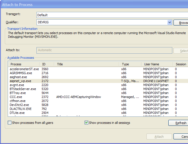Click process ID 792
The height and width of the screenshot is (144, 188).
pos(44,109)
